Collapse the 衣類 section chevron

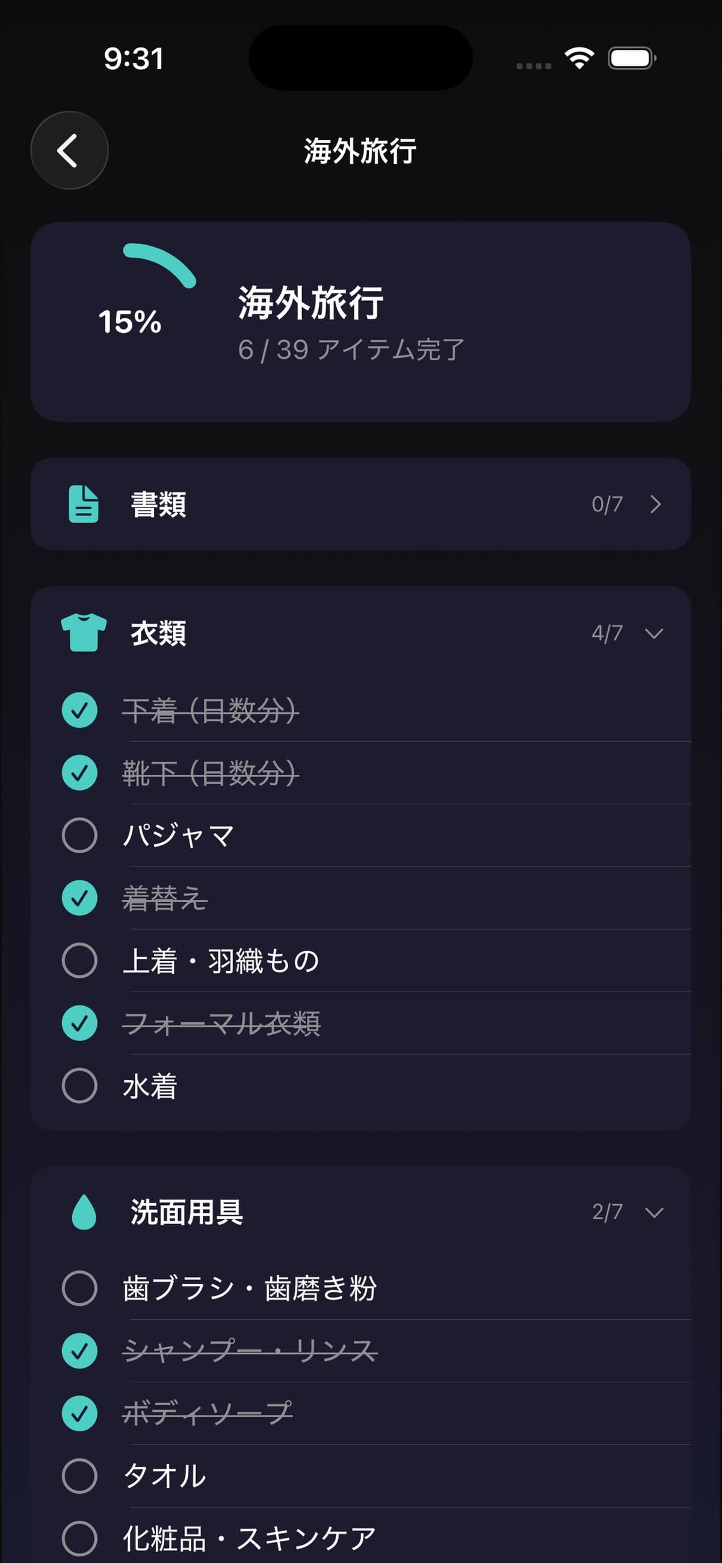654,633
